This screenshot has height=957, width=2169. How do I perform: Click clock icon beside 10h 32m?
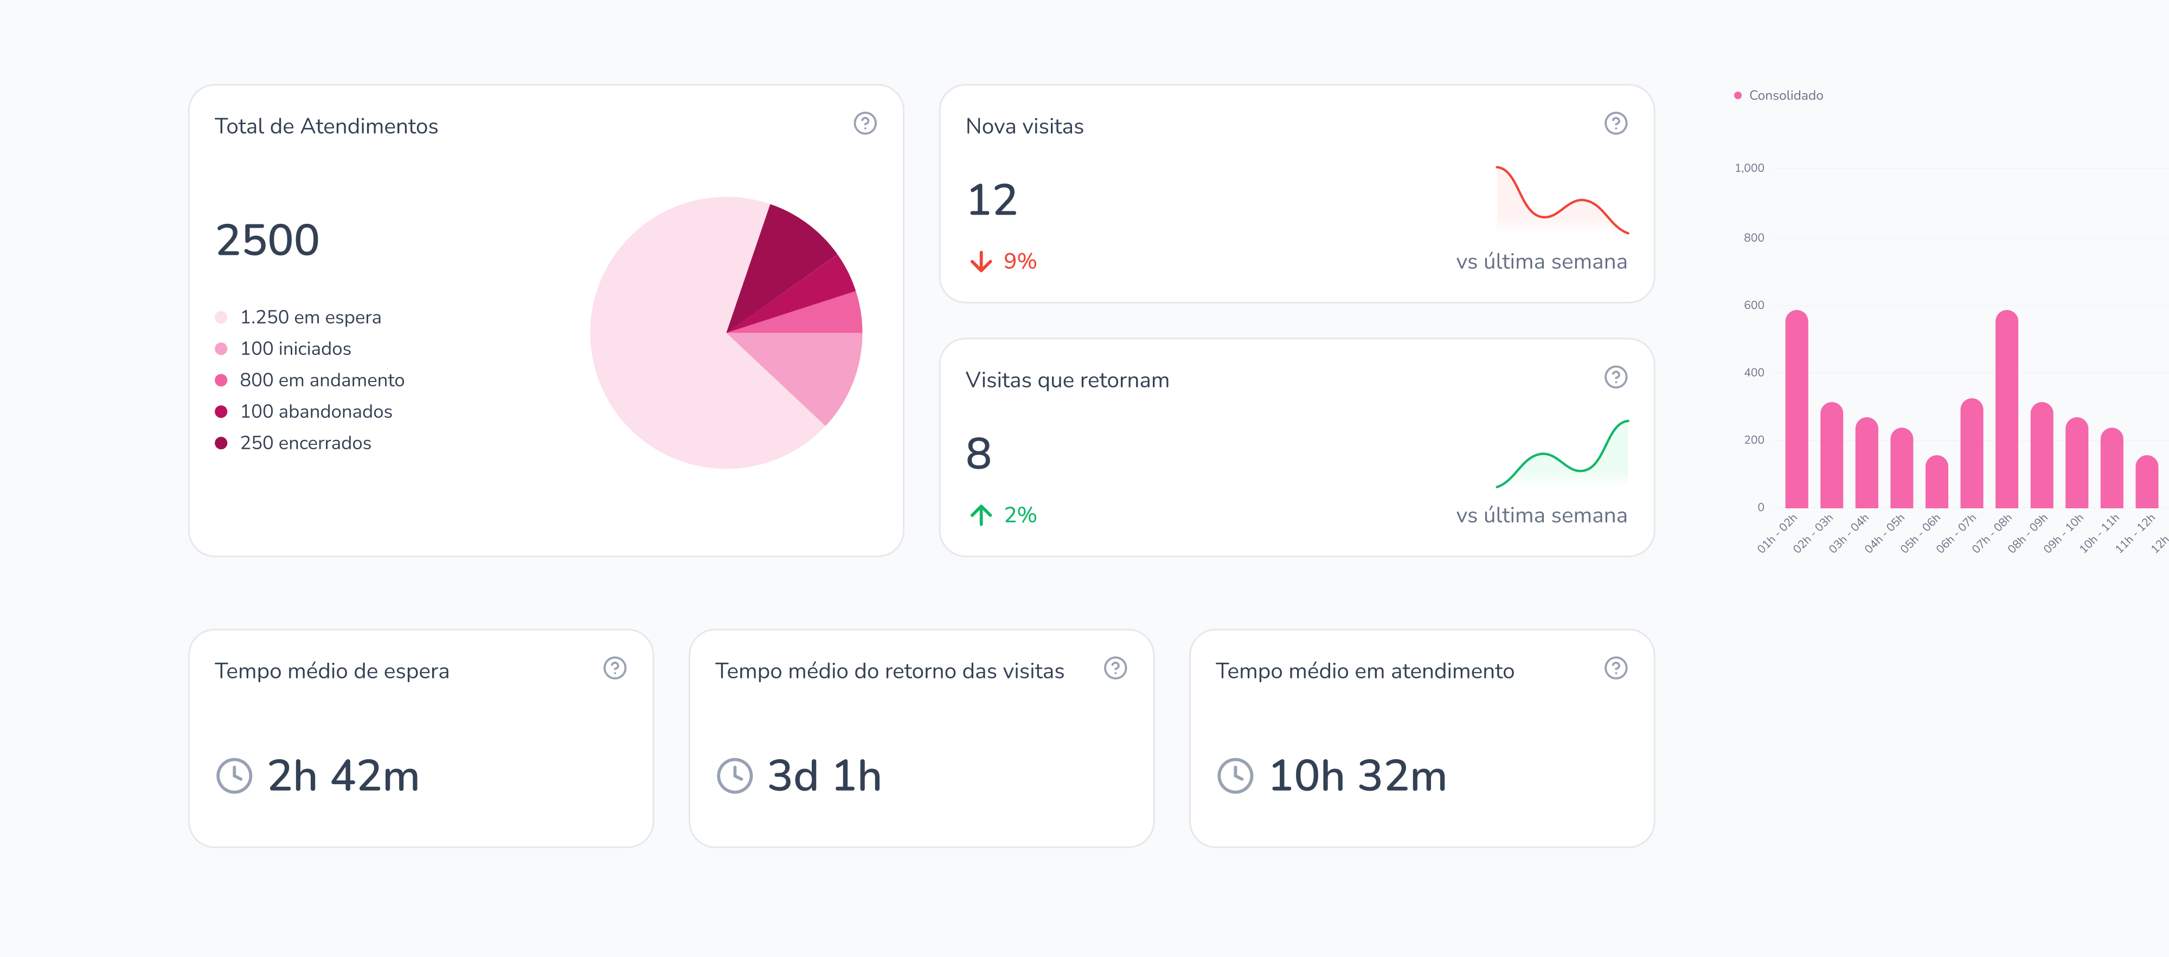(1235, 775)
